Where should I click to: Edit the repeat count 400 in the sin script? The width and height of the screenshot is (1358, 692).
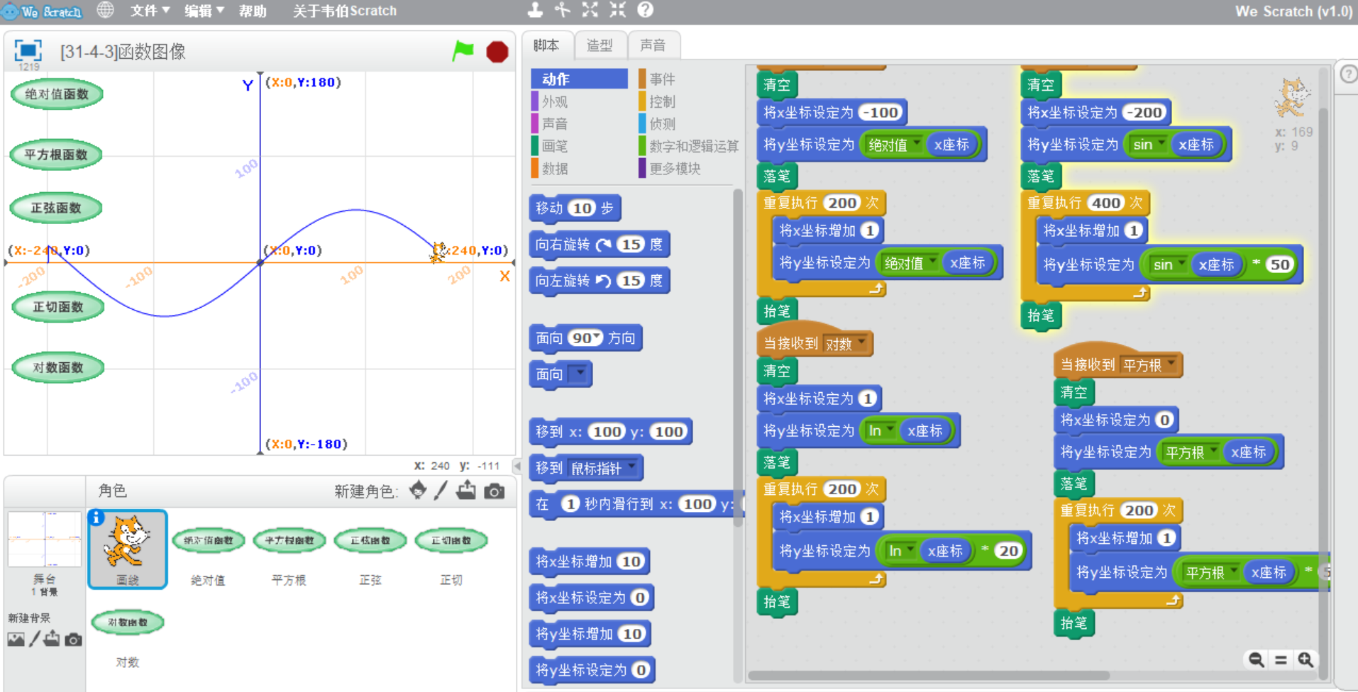click(1106, 203)
